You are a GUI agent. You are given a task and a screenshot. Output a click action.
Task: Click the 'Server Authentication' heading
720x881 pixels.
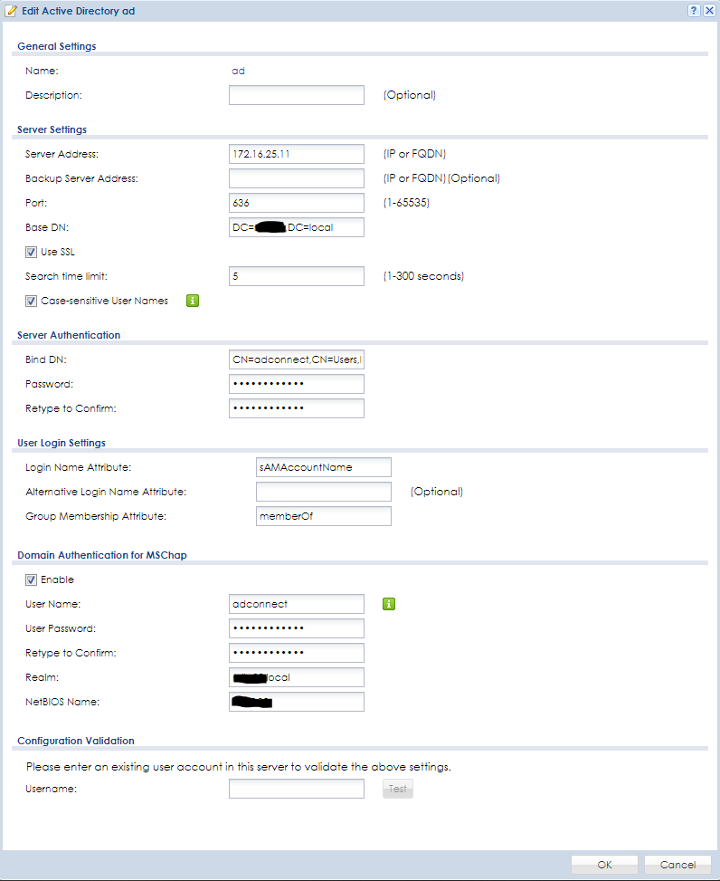point(69,335)
